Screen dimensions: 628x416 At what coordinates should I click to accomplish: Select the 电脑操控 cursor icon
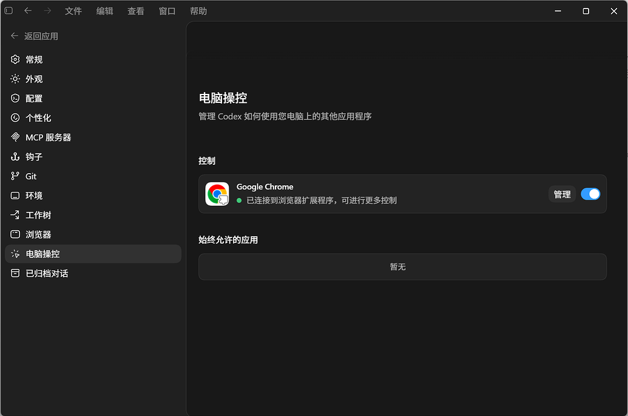[x=15, y=254]
